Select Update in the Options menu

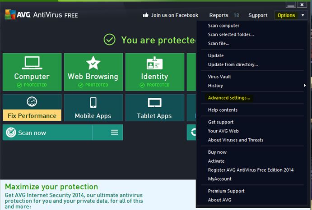point(216,55)
